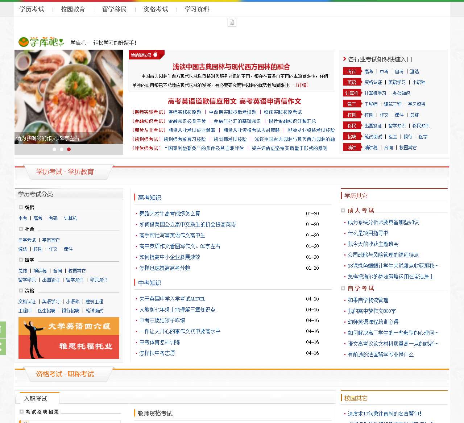
Task: Open the 留学移民 navigation menu item
Action: click(x=115, y=9)
